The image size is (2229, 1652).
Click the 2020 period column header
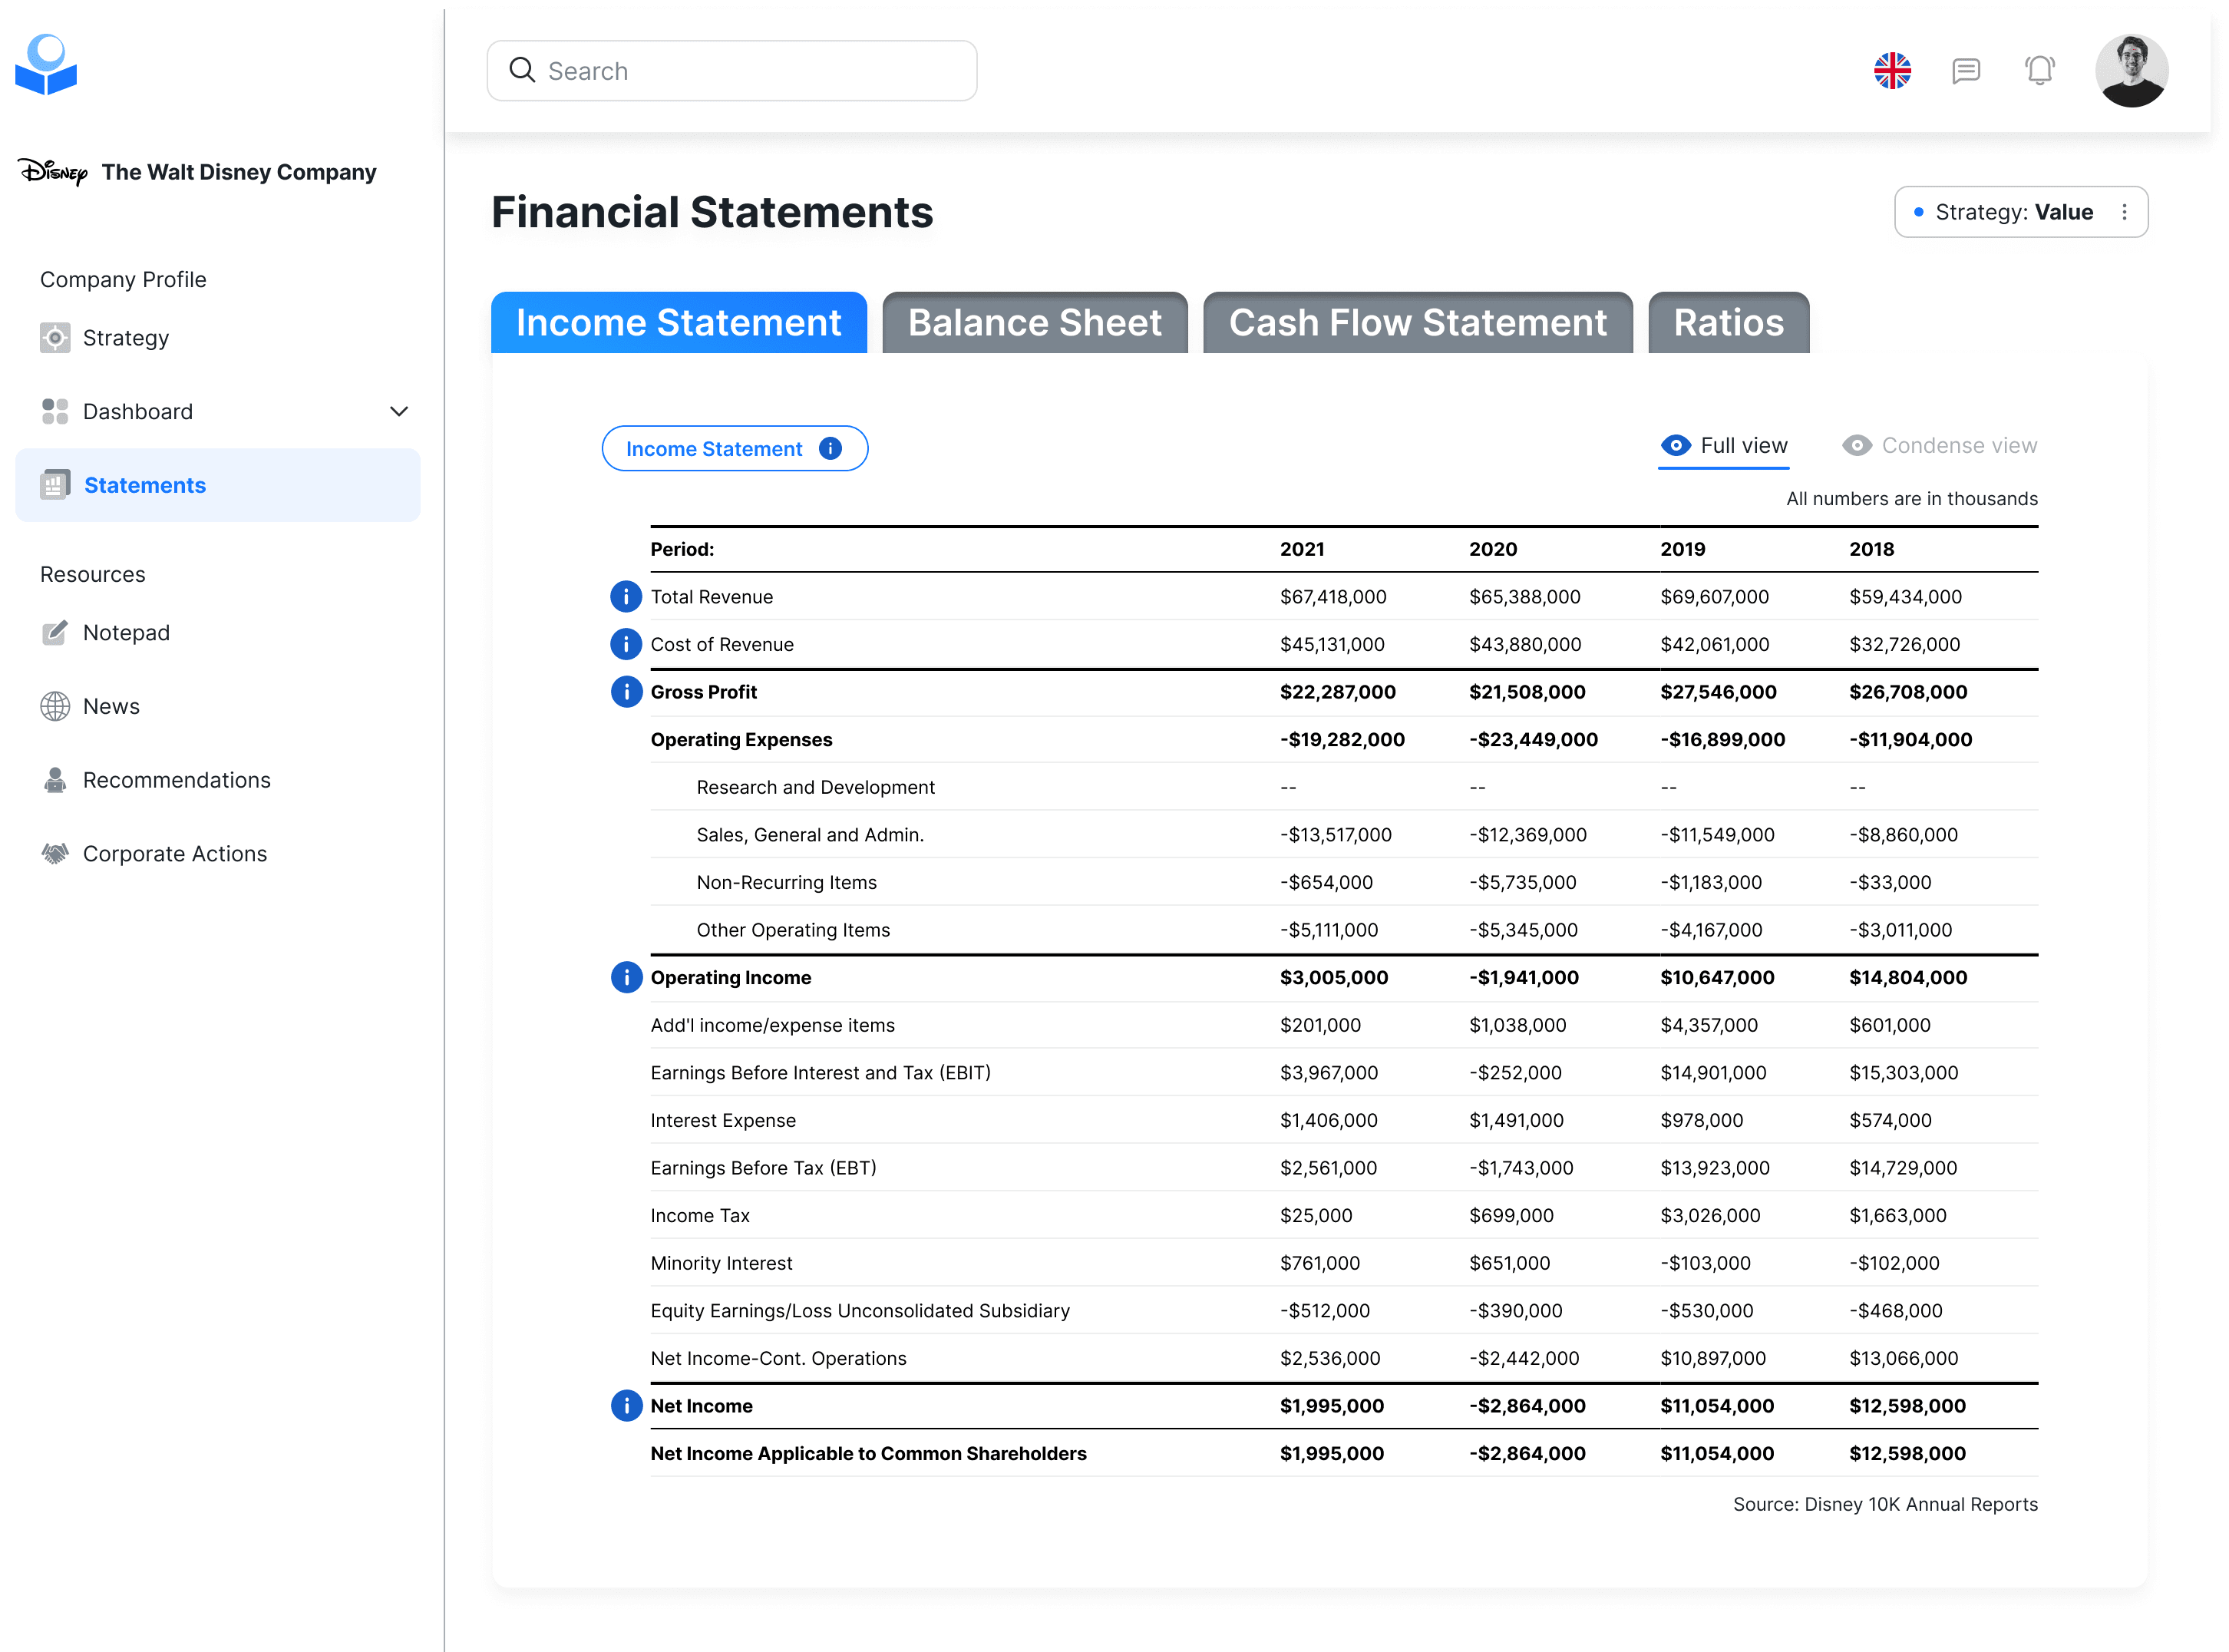click(x=1493, y=550)
